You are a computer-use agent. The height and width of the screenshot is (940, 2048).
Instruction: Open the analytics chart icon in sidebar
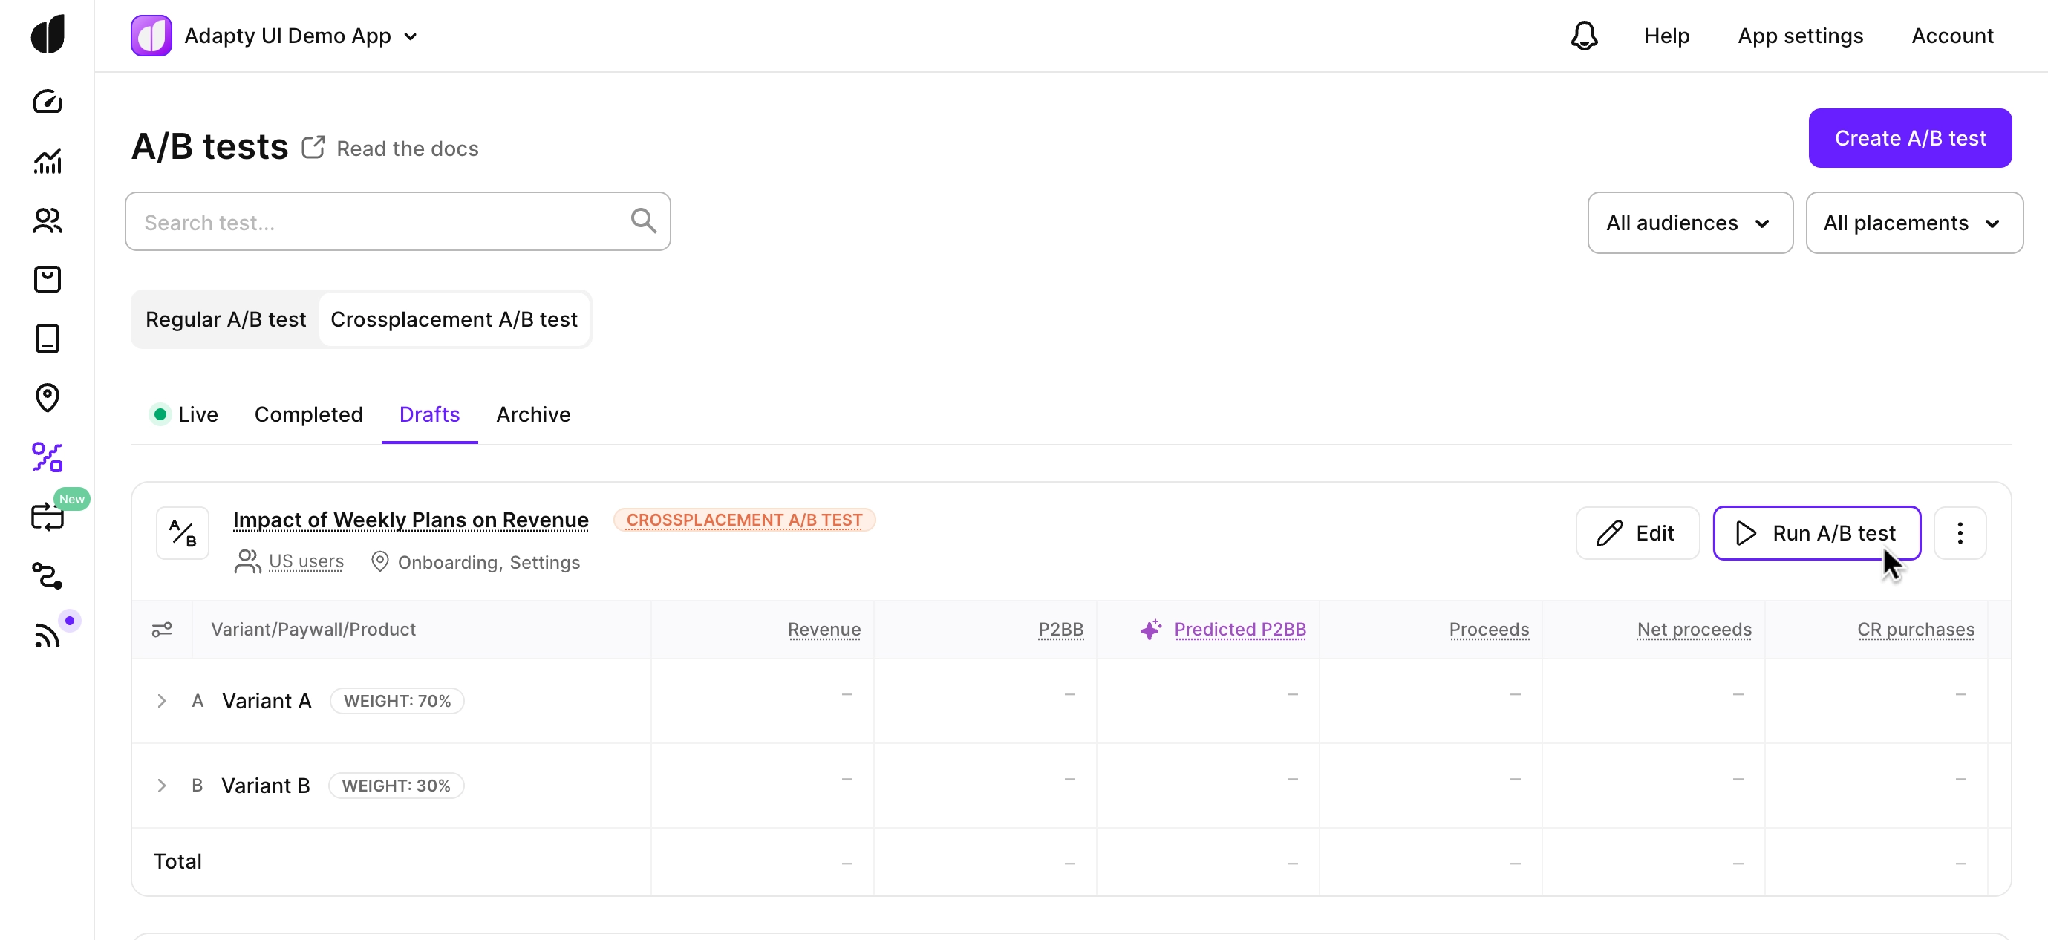pos(47,161)
